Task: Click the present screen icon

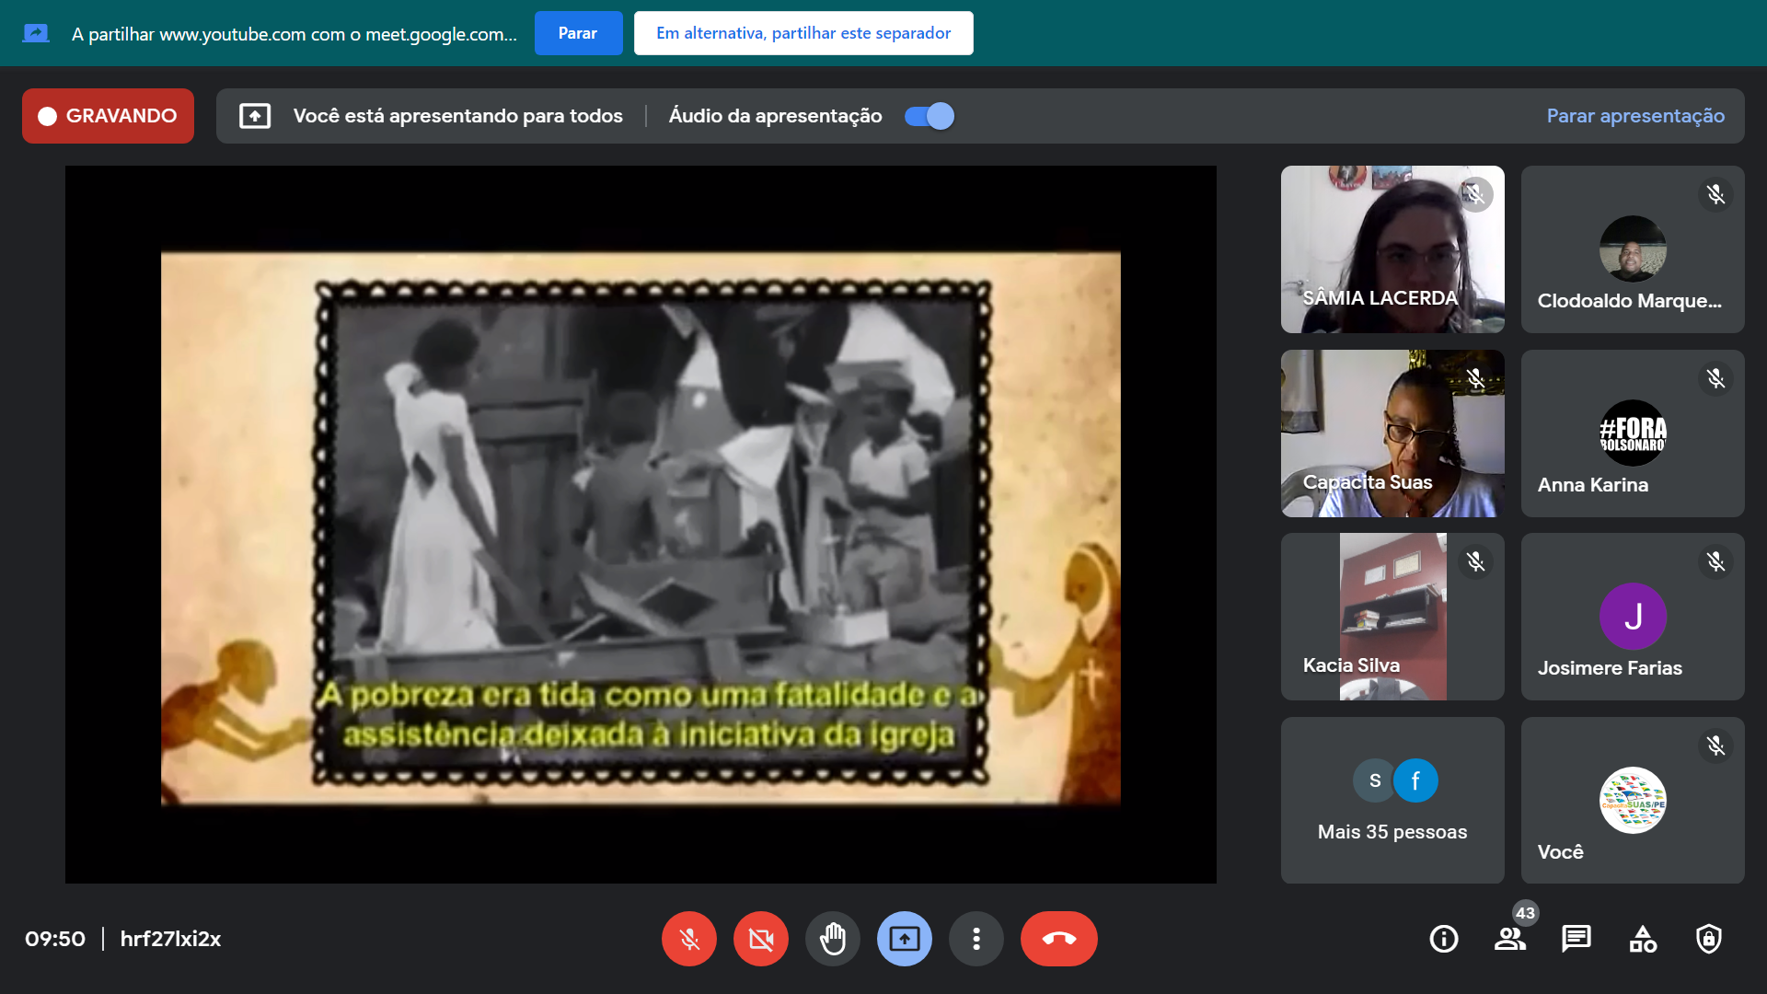Action: (904, 939)
